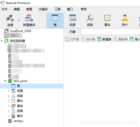This screenshot has width=140, height=127.
Task: Click the 备份 backup tree icon
Action: click(13, 116)
